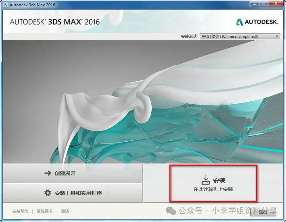Open the 安装帮助 link

(x=20, y=211)
